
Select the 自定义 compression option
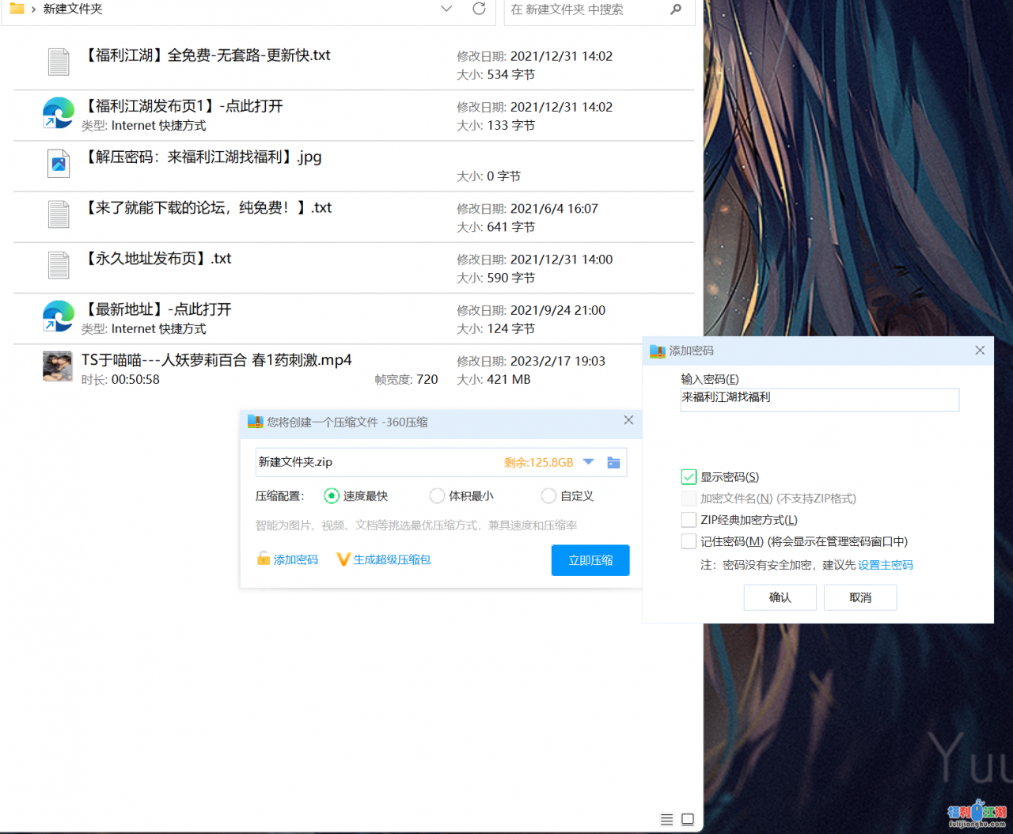coord(548,496)
